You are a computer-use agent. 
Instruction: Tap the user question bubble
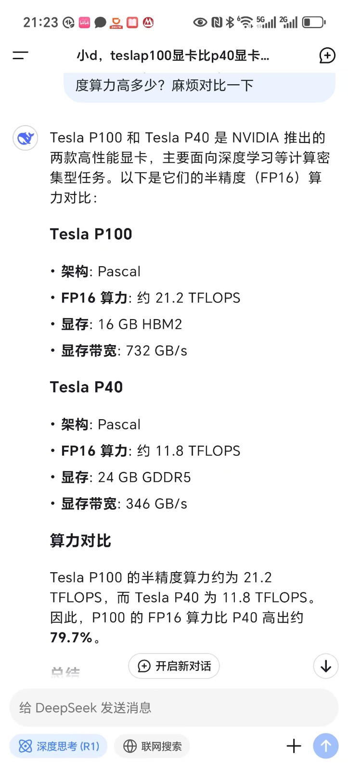(199, 86)
